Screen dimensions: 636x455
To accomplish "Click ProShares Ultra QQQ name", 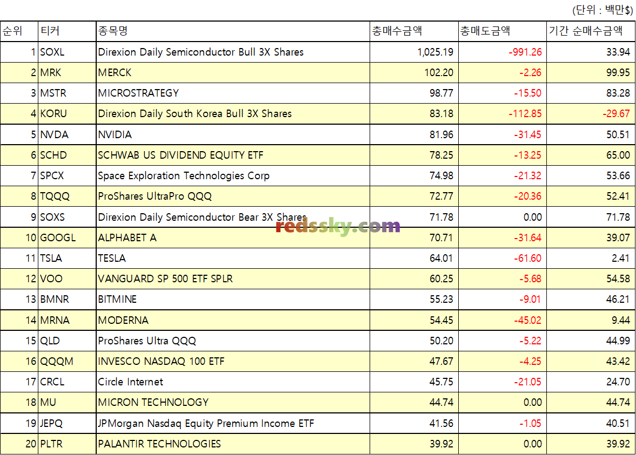I will pyautogui.click(x=147, y=341).
